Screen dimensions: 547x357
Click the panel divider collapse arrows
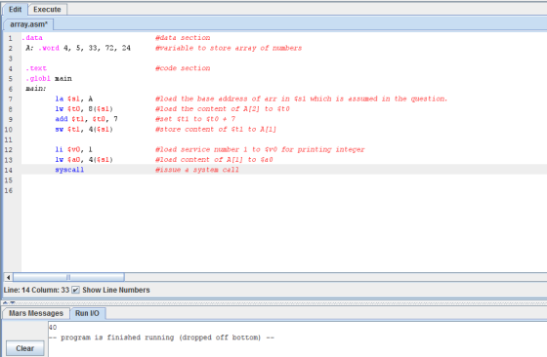click(9, 302)
